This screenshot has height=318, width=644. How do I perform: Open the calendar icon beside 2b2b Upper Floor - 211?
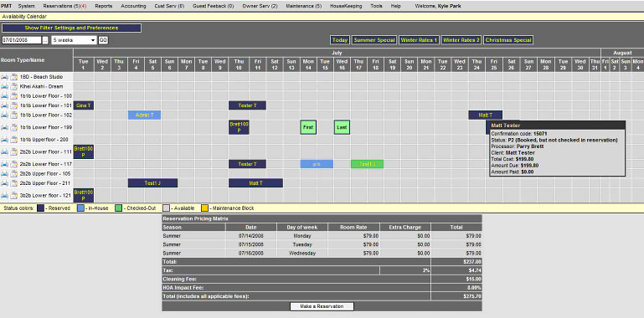(14, 183)
